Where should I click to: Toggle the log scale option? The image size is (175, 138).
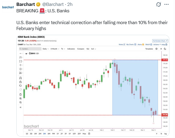(165, 133)
